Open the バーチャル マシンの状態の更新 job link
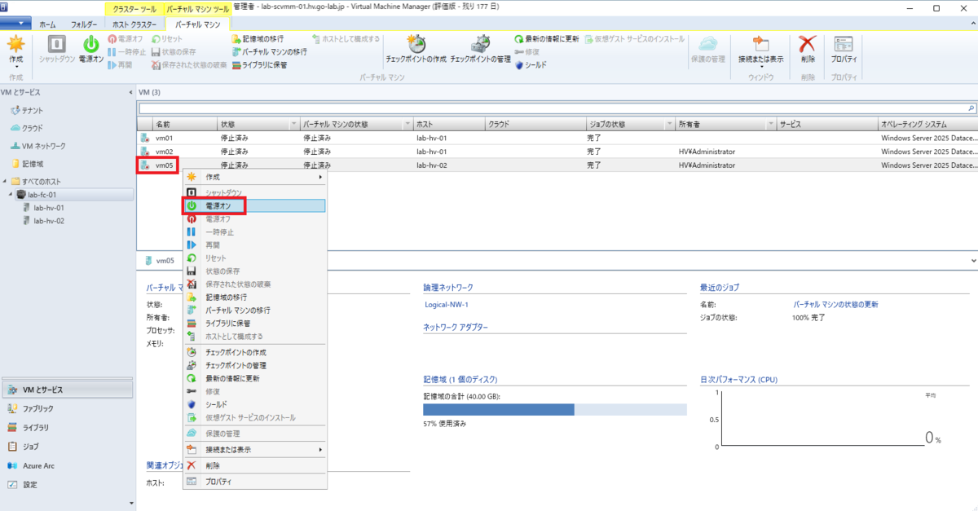 tap(835, 304)
